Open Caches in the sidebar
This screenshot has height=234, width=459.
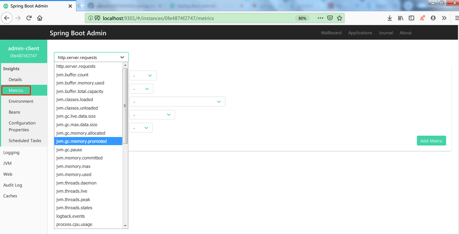click(x=10, y=196)
